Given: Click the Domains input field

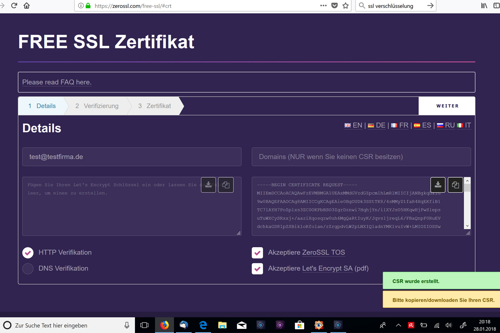Looking at the screenshot, I should click(361, 157).
